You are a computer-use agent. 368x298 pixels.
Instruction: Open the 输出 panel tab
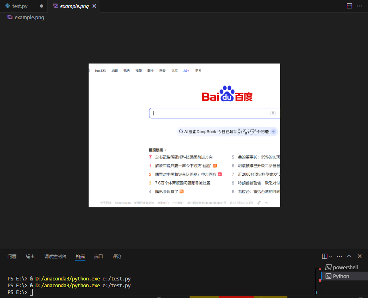pos(30,256)
